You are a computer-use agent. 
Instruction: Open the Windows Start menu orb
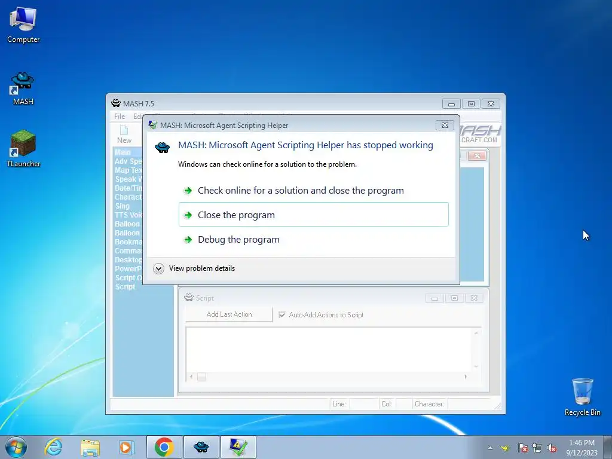pos(16,447)
